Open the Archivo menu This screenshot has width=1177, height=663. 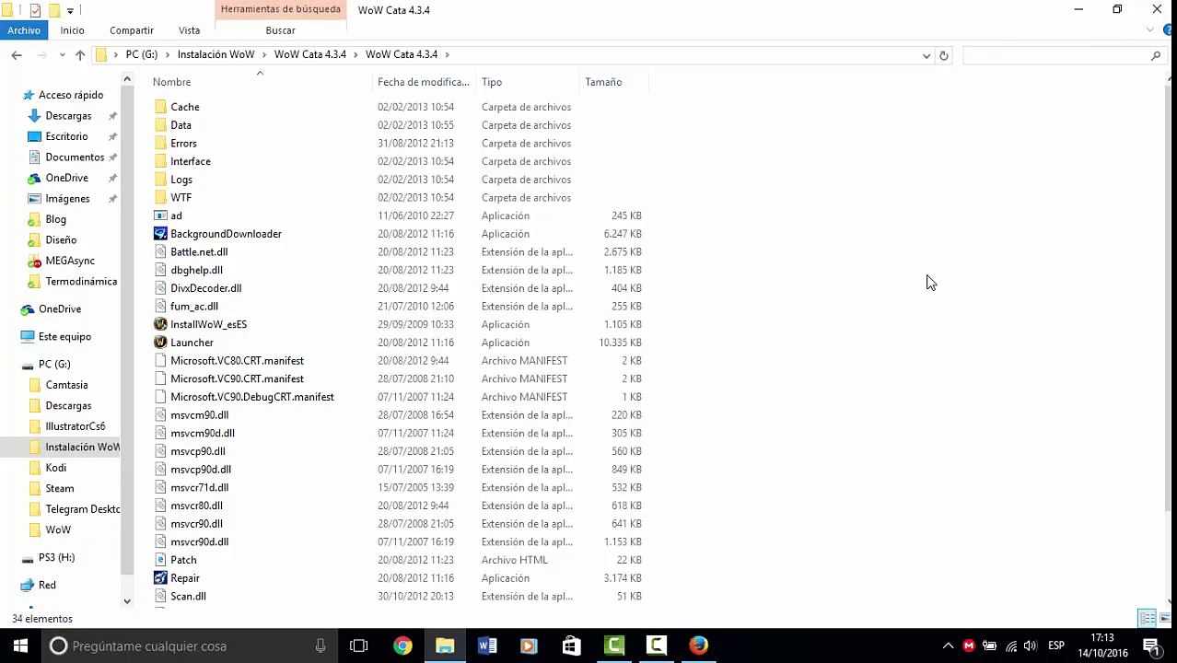pyautogui.click(x=24, y=30)
